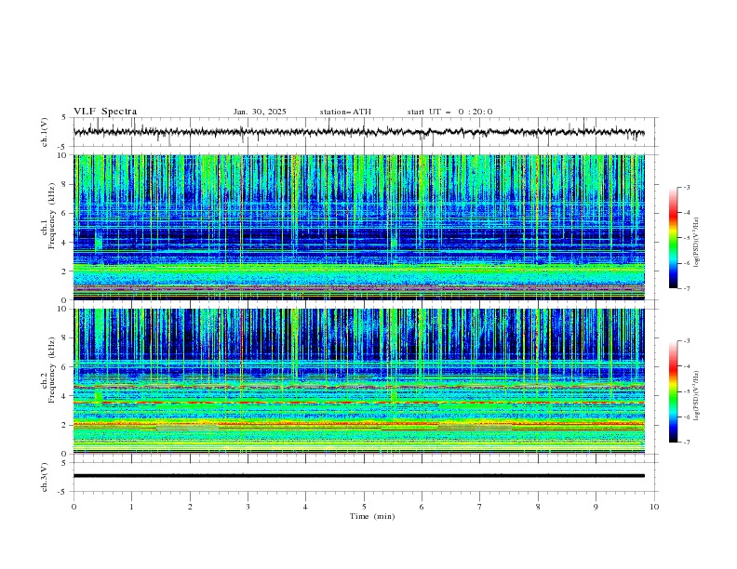Viewport: 737px width, 569px height.
Task: Click the date "Jan. 30, 2025"
Action: coord(260,112)
